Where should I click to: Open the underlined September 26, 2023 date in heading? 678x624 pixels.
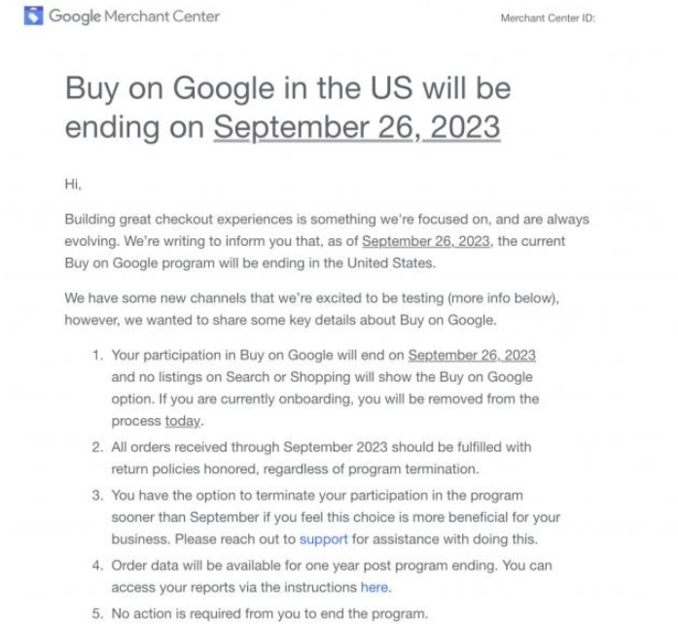[x=357, y=126]
